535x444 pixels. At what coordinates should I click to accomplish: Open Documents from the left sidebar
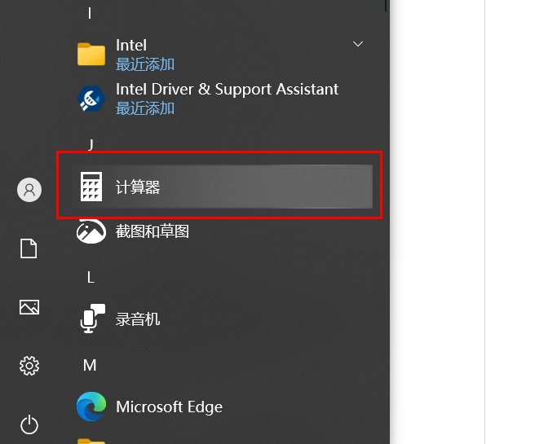click(x=29, y=248)
